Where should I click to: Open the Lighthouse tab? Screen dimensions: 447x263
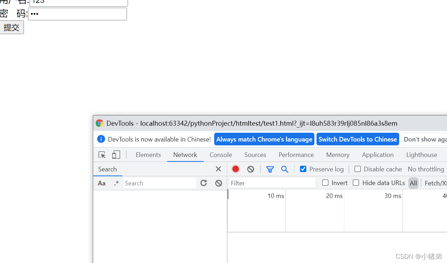pos(422,155)
